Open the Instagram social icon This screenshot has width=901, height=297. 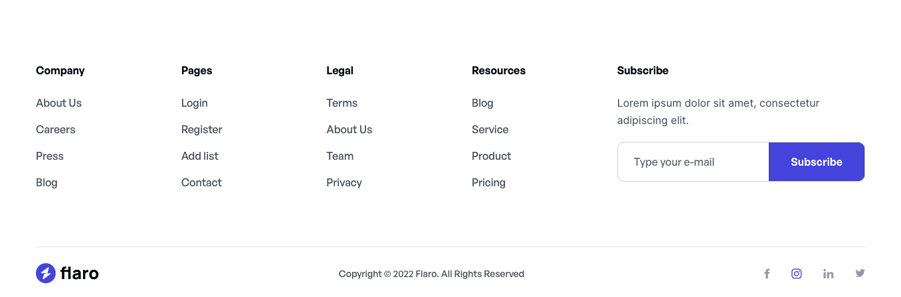[797, 274]
